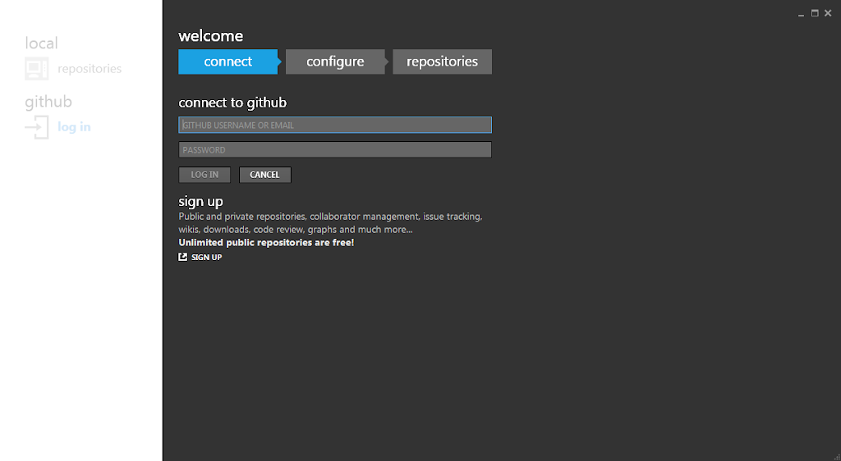Open the repositories step tab
This screenshot has height=461, width=841.
(x=442, y=62)
